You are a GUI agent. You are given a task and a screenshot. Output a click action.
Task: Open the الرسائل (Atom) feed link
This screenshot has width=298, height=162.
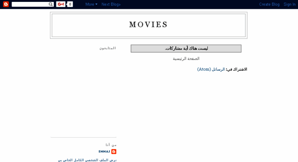click(x=211, y=69)
